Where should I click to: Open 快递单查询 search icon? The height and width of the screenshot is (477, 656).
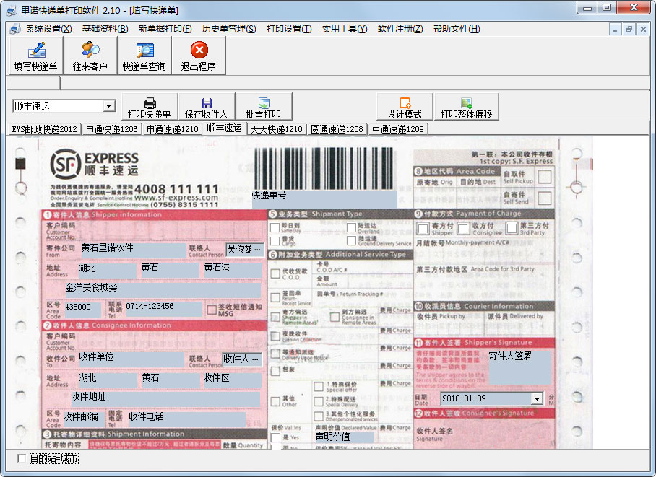click(x=144, y=56)
